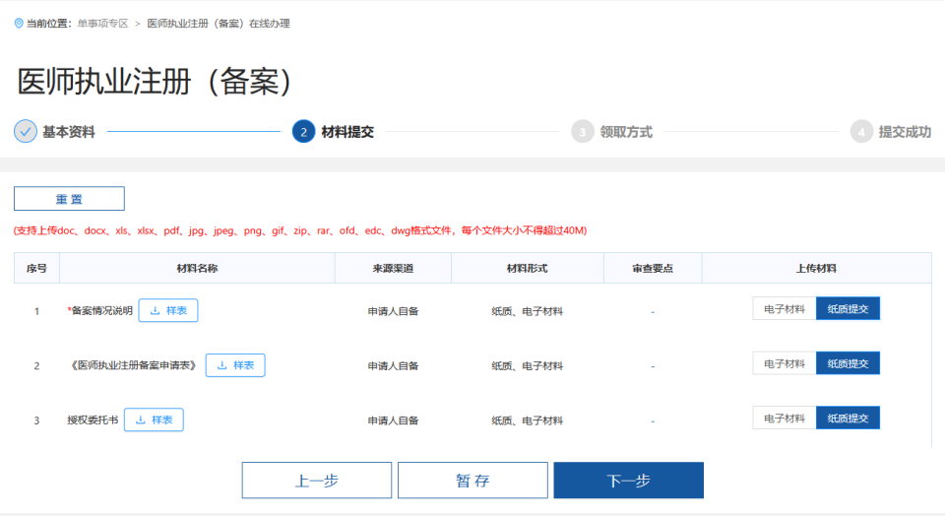Go to 基本资料 step label
Viewport: 945px width, 516px height.
[x=69, y=132]
